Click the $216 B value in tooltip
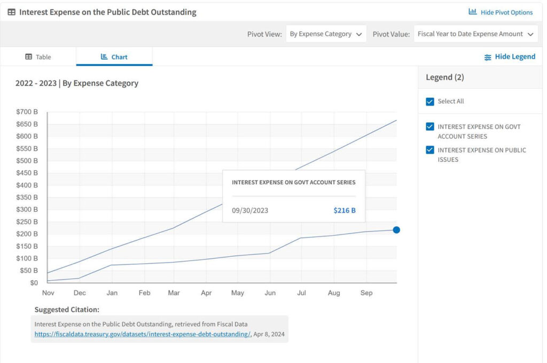547x363 pixels. (x=345, y=210)
